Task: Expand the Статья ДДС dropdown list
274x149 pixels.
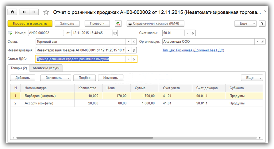Action: [x=129, y=59]
